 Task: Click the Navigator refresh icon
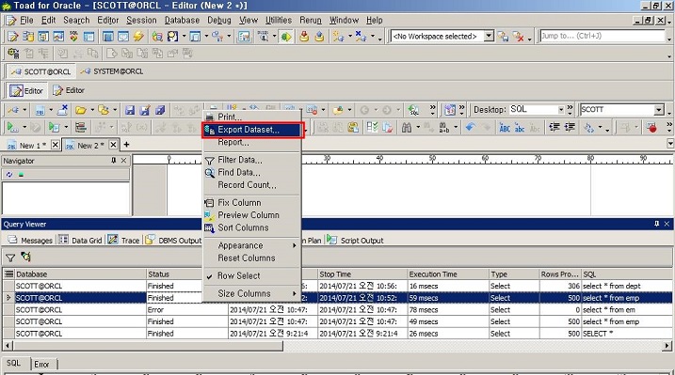click(9, 175)
